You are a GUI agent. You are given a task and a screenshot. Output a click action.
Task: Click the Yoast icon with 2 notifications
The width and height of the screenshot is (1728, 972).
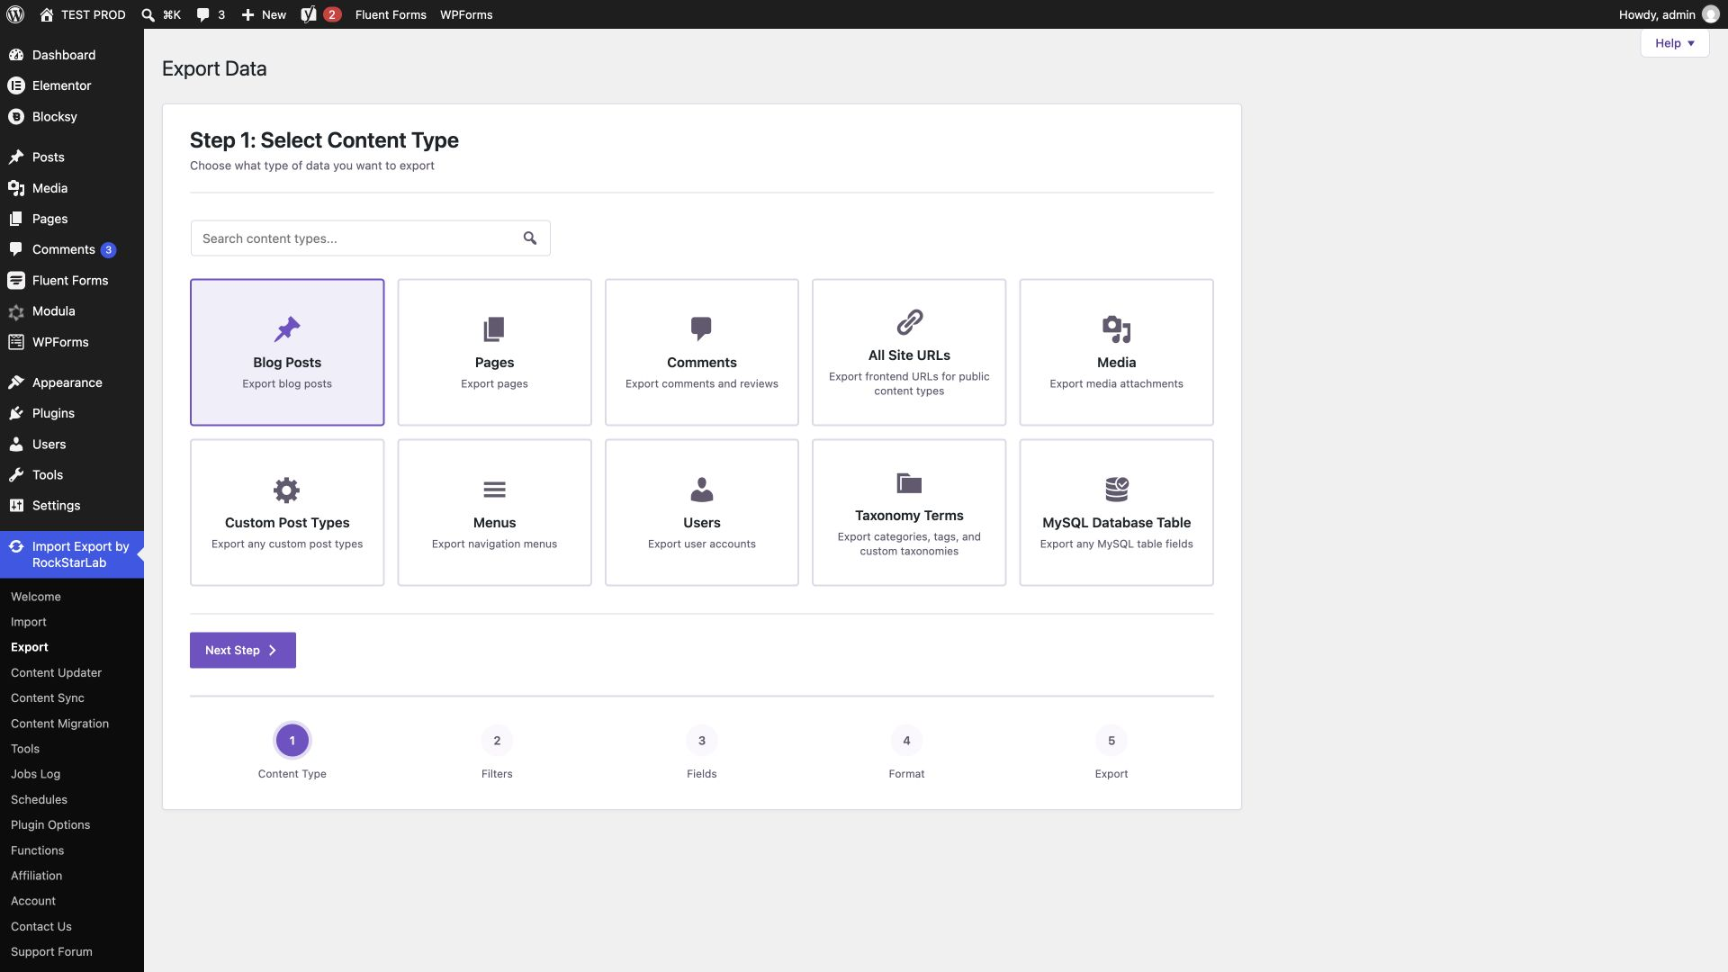[x=320, y=14]
